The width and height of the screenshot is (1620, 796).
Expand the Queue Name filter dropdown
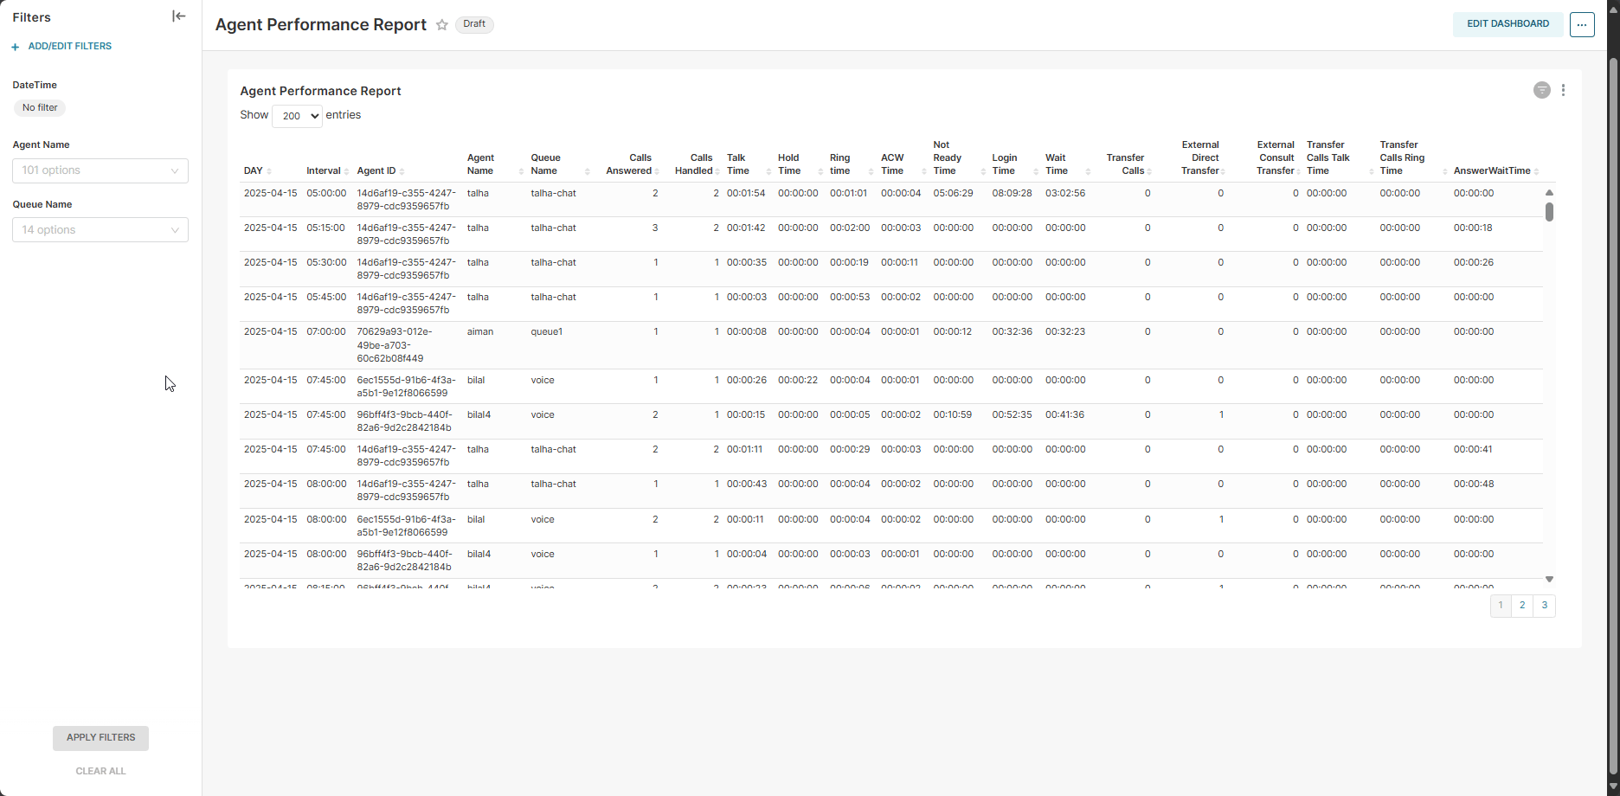point(100,230)
